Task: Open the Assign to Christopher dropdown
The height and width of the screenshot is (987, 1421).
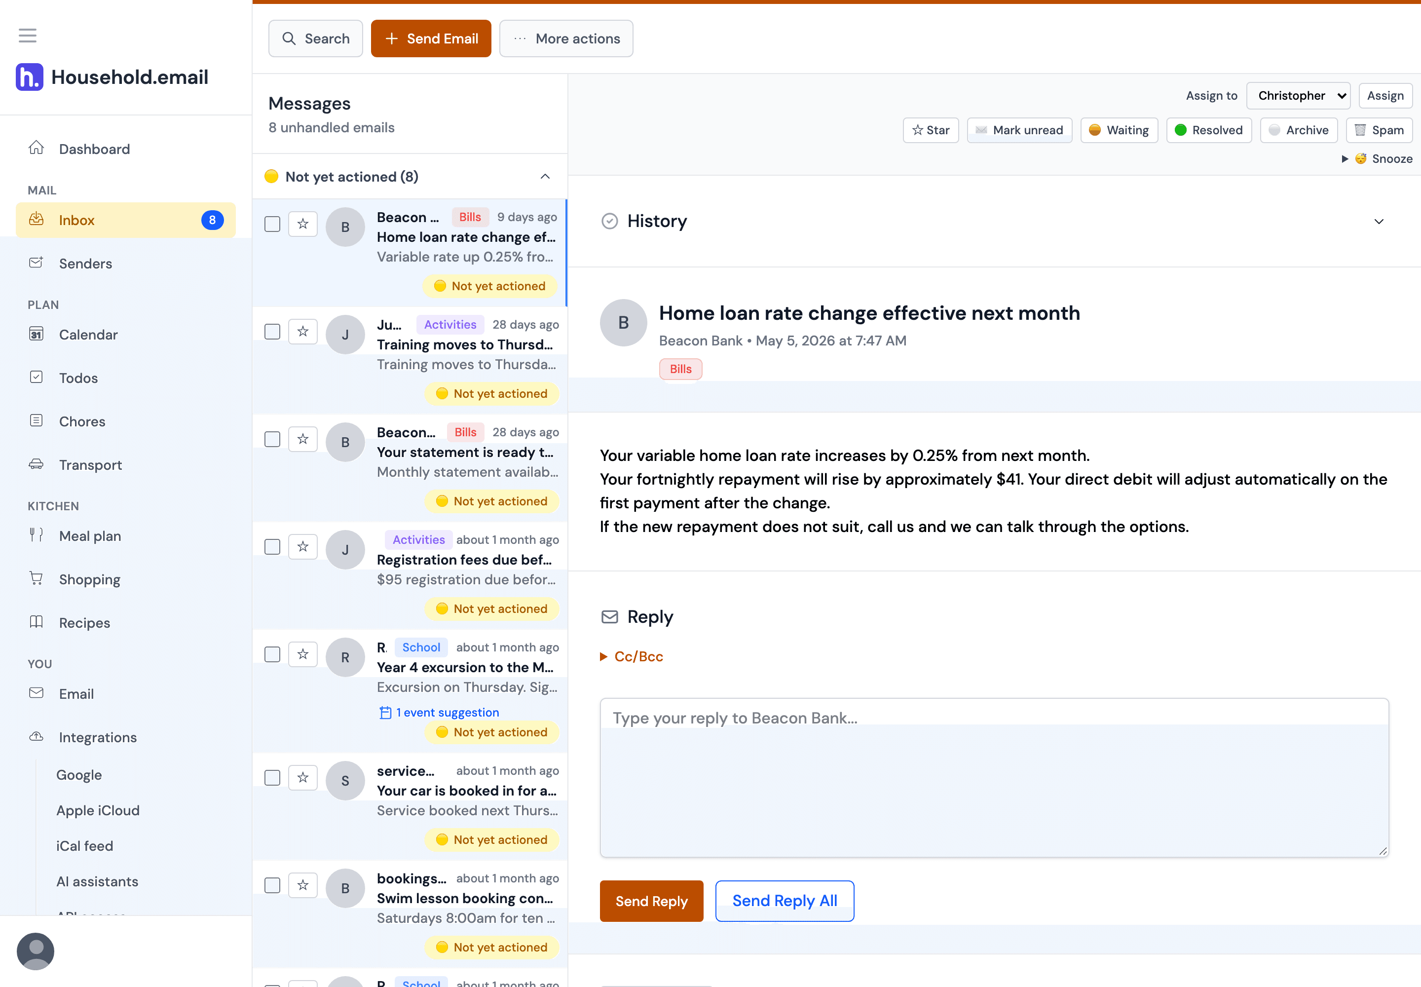Action: (x=1298, y=96)
